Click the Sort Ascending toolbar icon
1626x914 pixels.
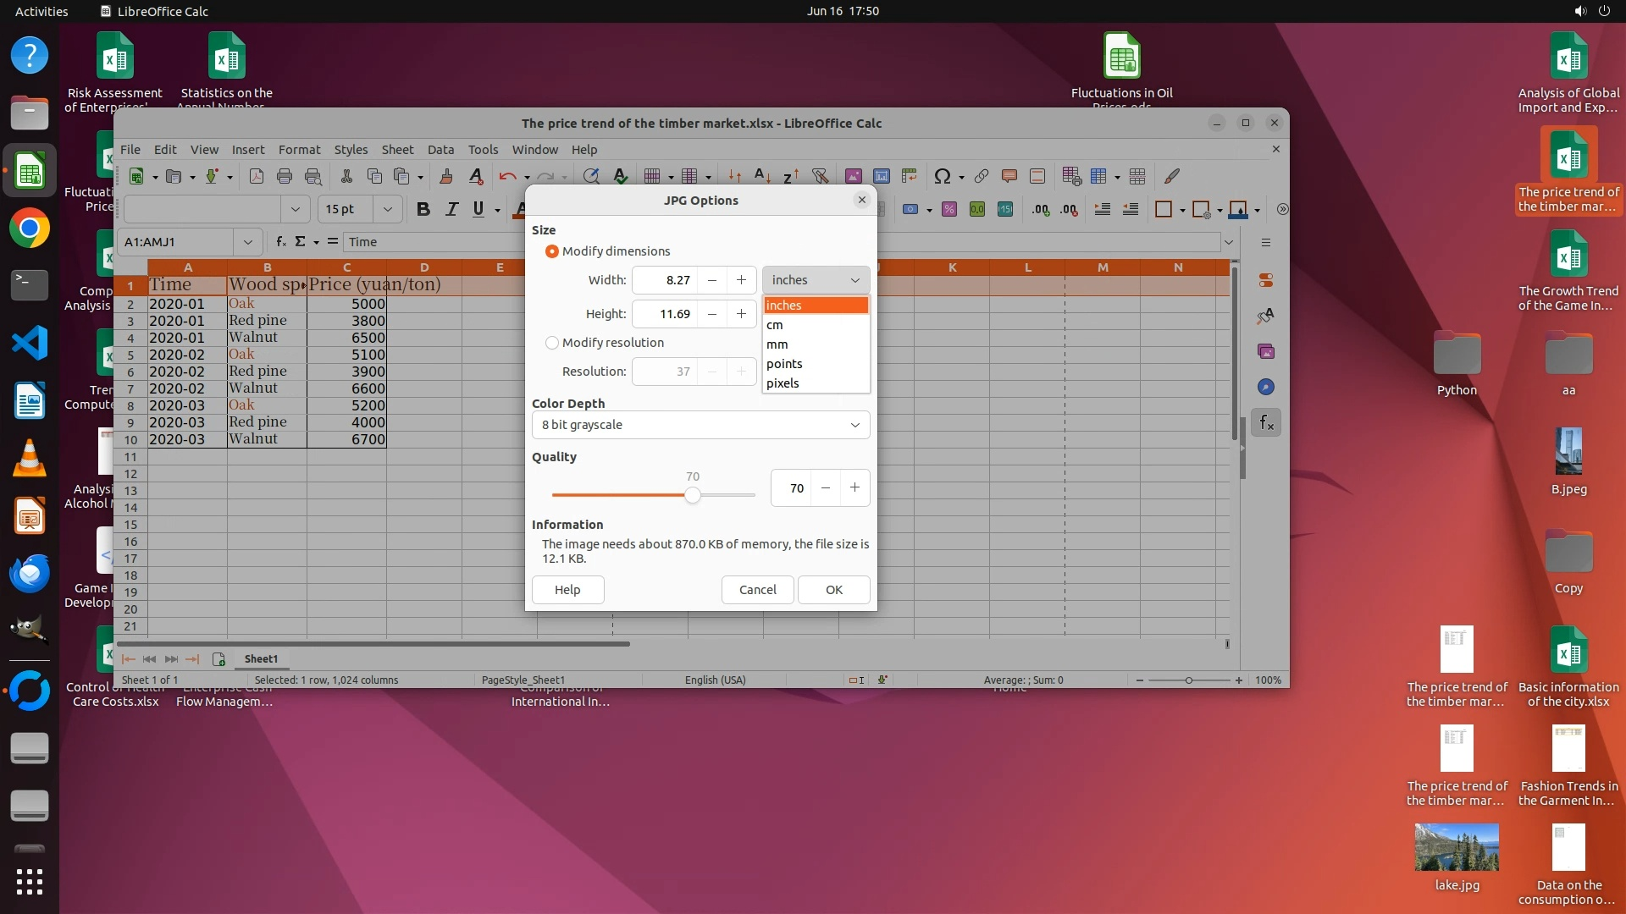coord(761,176)
